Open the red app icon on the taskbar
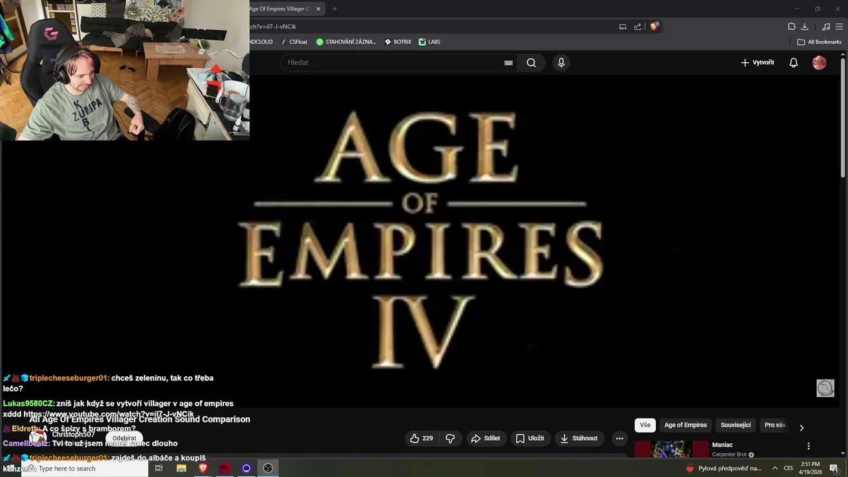Image resolution: width=848 pixels, height=477 pixels. tap(225, 468)
